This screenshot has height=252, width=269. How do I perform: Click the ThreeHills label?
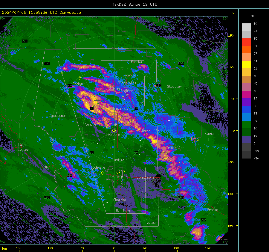[150, 131]
